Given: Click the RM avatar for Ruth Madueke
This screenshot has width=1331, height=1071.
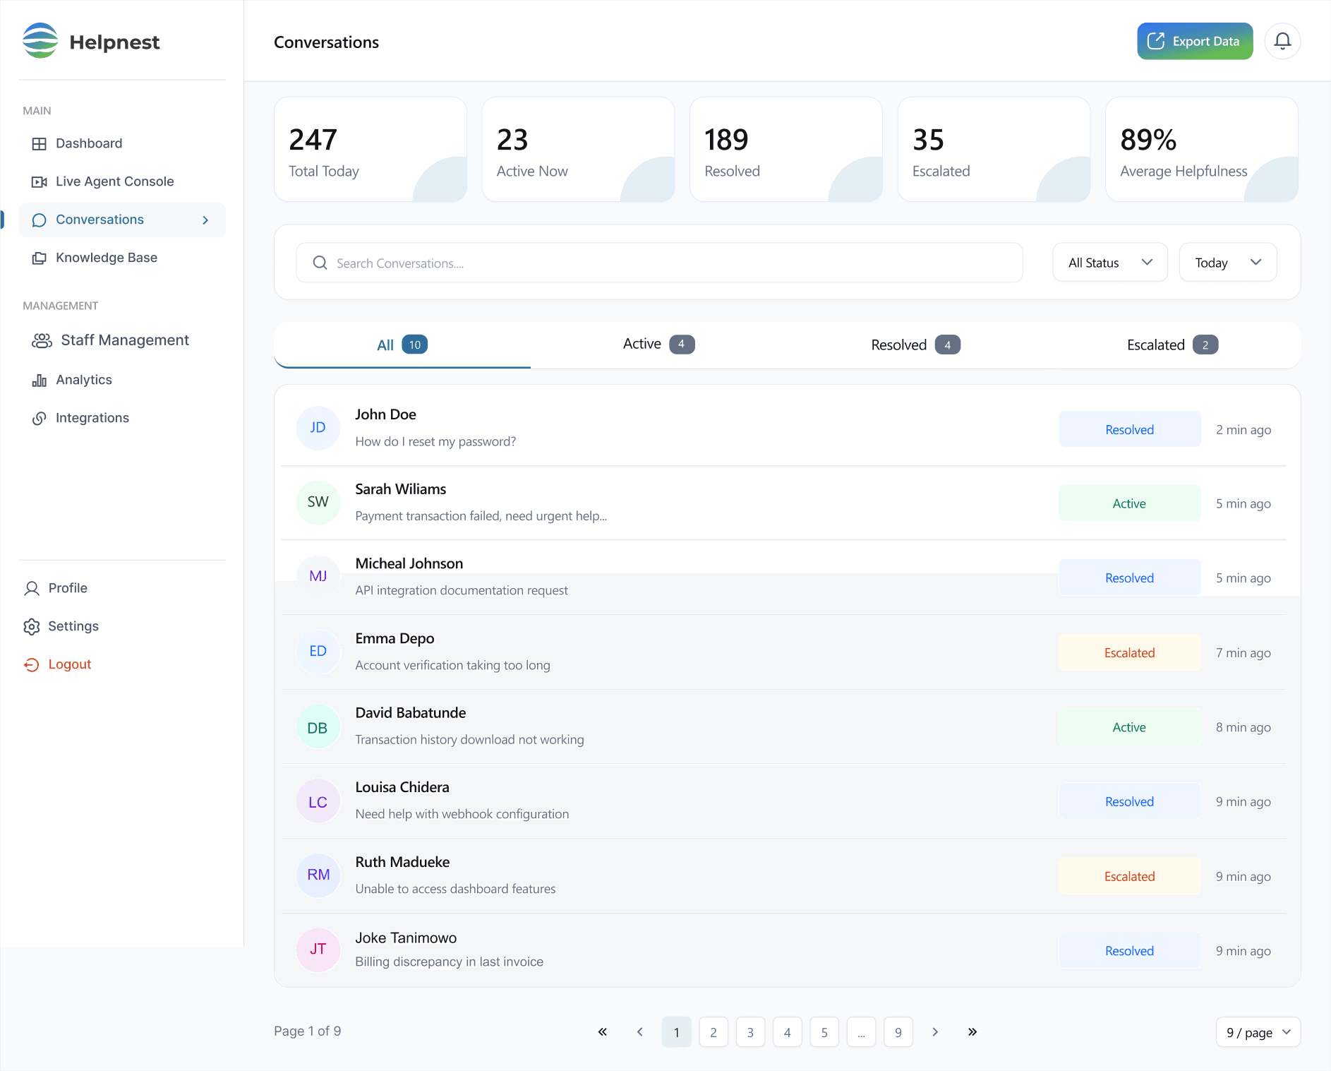Looking at the screenshot, I should pyautogui.click(x=318, y=875).
